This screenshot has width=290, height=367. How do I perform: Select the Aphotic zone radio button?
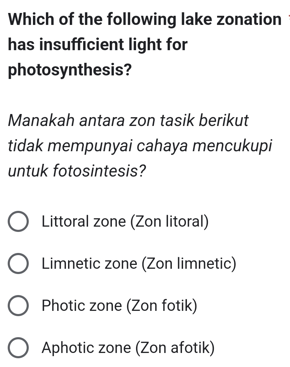pyautogui.click(x=18, y=348)
